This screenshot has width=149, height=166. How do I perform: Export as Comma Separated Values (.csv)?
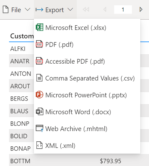[x=87, y=78]
